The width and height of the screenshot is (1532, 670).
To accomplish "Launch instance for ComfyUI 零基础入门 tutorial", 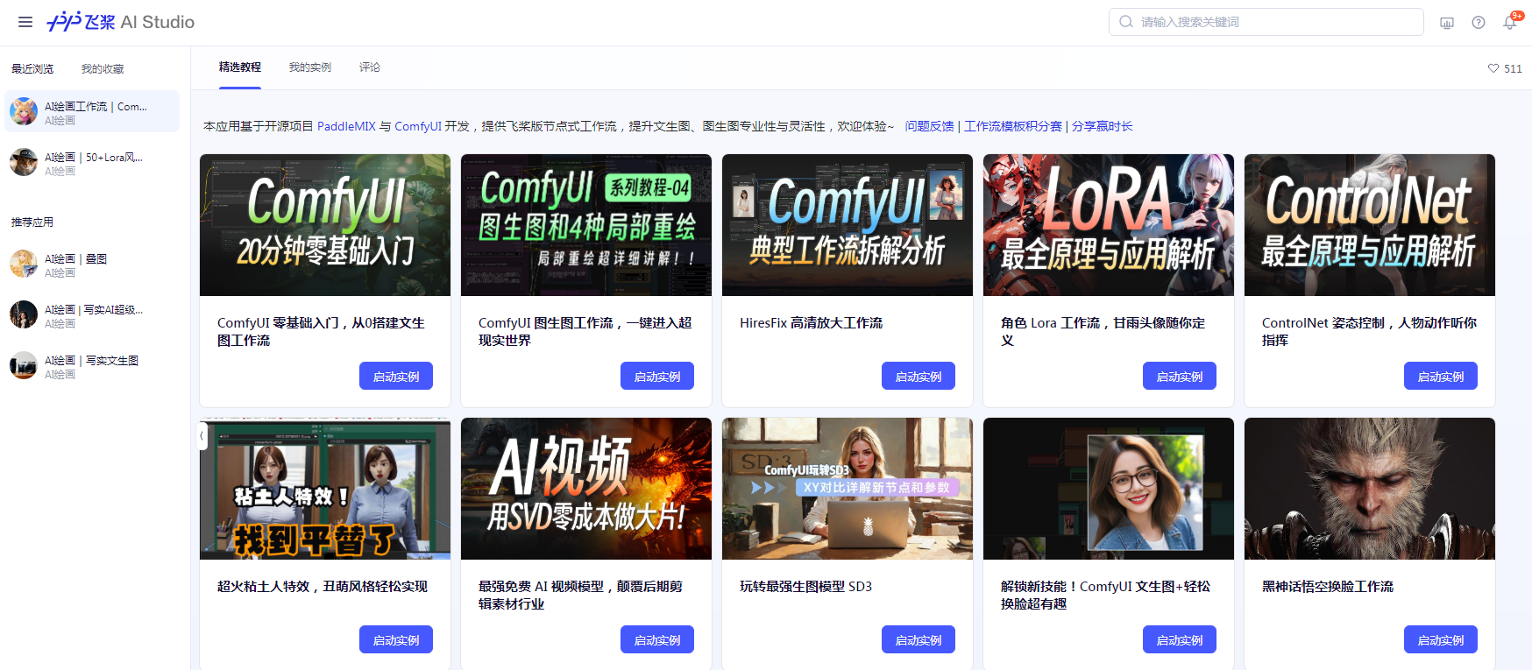I will coord(396,376).
